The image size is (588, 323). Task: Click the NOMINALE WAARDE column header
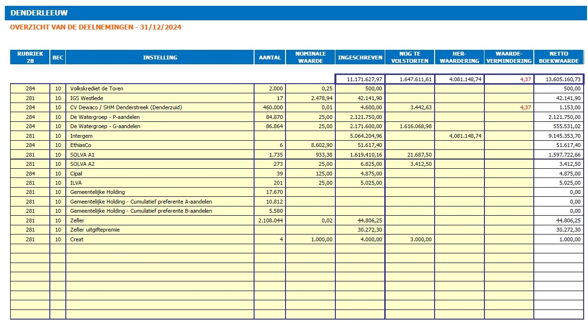point(310,58)
